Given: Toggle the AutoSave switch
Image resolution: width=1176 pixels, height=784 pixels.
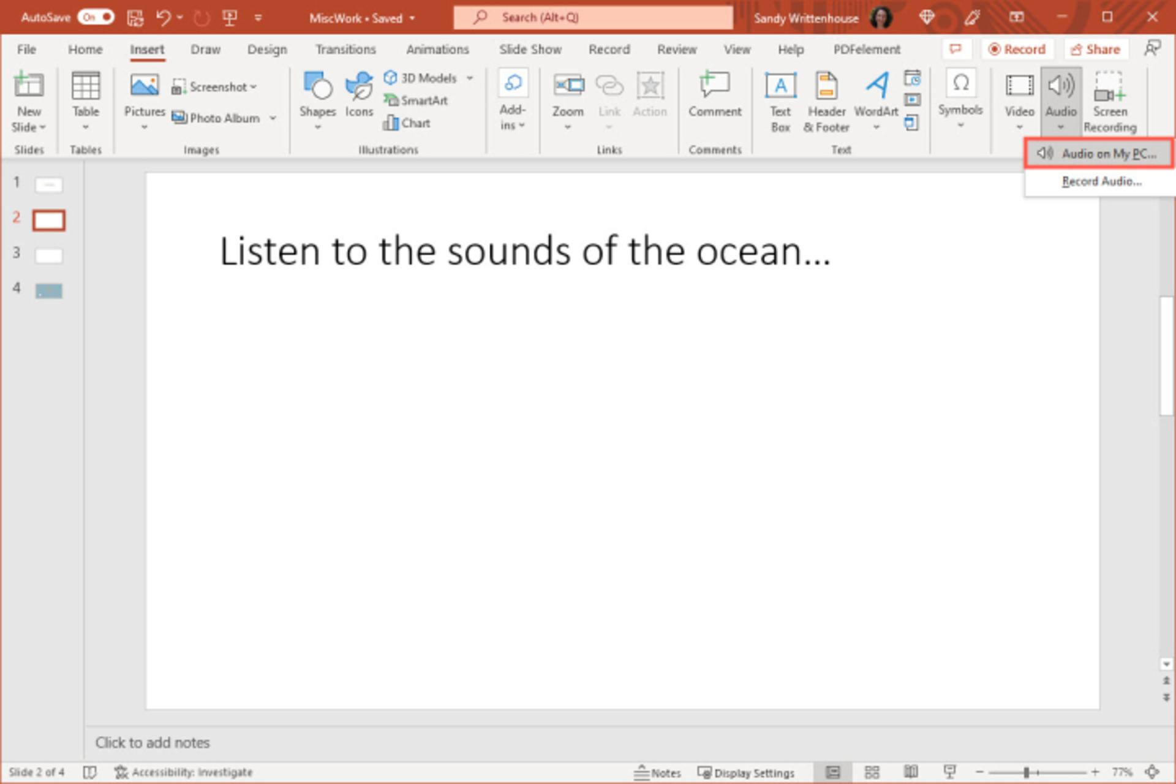Looking at the screenshot, I should (x=96, y=17).
